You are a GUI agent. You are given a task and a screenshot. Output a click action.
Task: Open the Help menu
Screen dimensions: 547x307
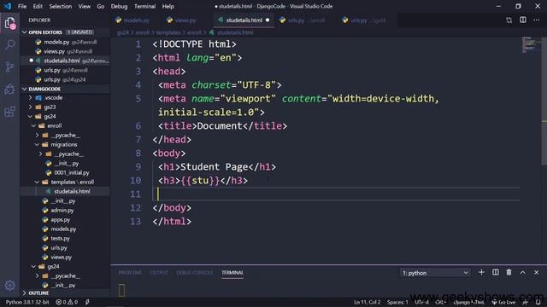(168, 6)
